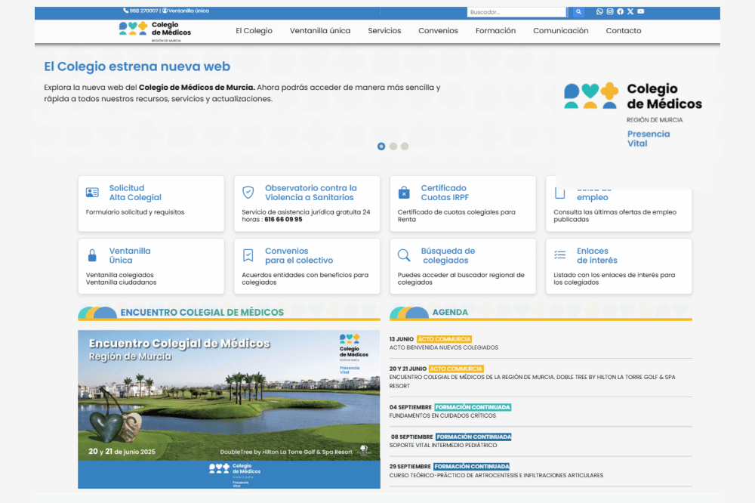Image resolution: width=755 pixels, height=503 pixels.
Task: Click 'Ventanilla ciudadanos' text
Action: tap(121, 282)
